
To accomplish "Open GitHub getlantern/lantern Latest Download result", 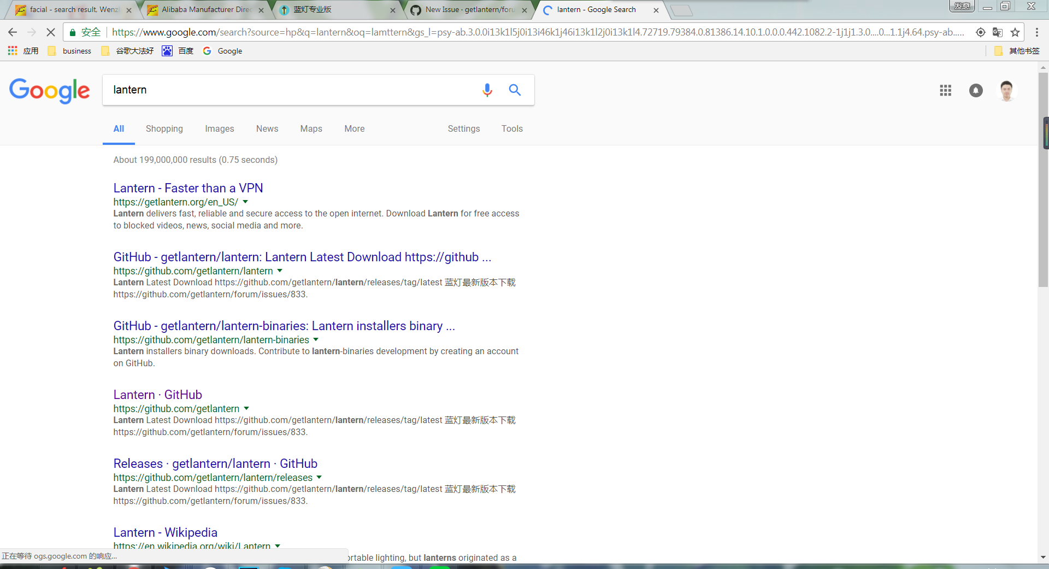I will [302, 257].
